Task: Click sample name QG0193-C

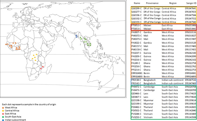Action: [136, 22]
